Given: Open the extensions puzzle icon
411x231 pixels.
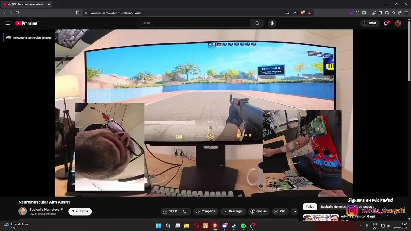Looking at the screenshot, I should click(x=357, y=13).
